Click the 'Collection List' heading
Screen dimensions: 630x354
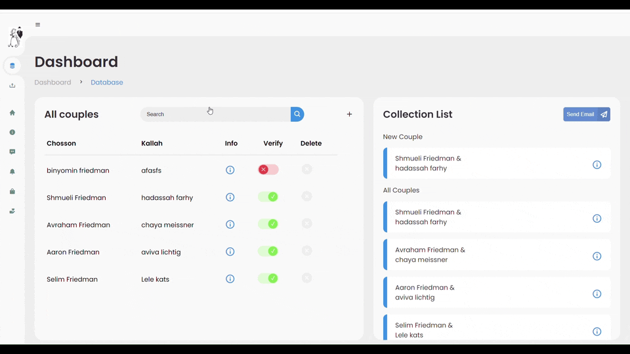[417, 114]
